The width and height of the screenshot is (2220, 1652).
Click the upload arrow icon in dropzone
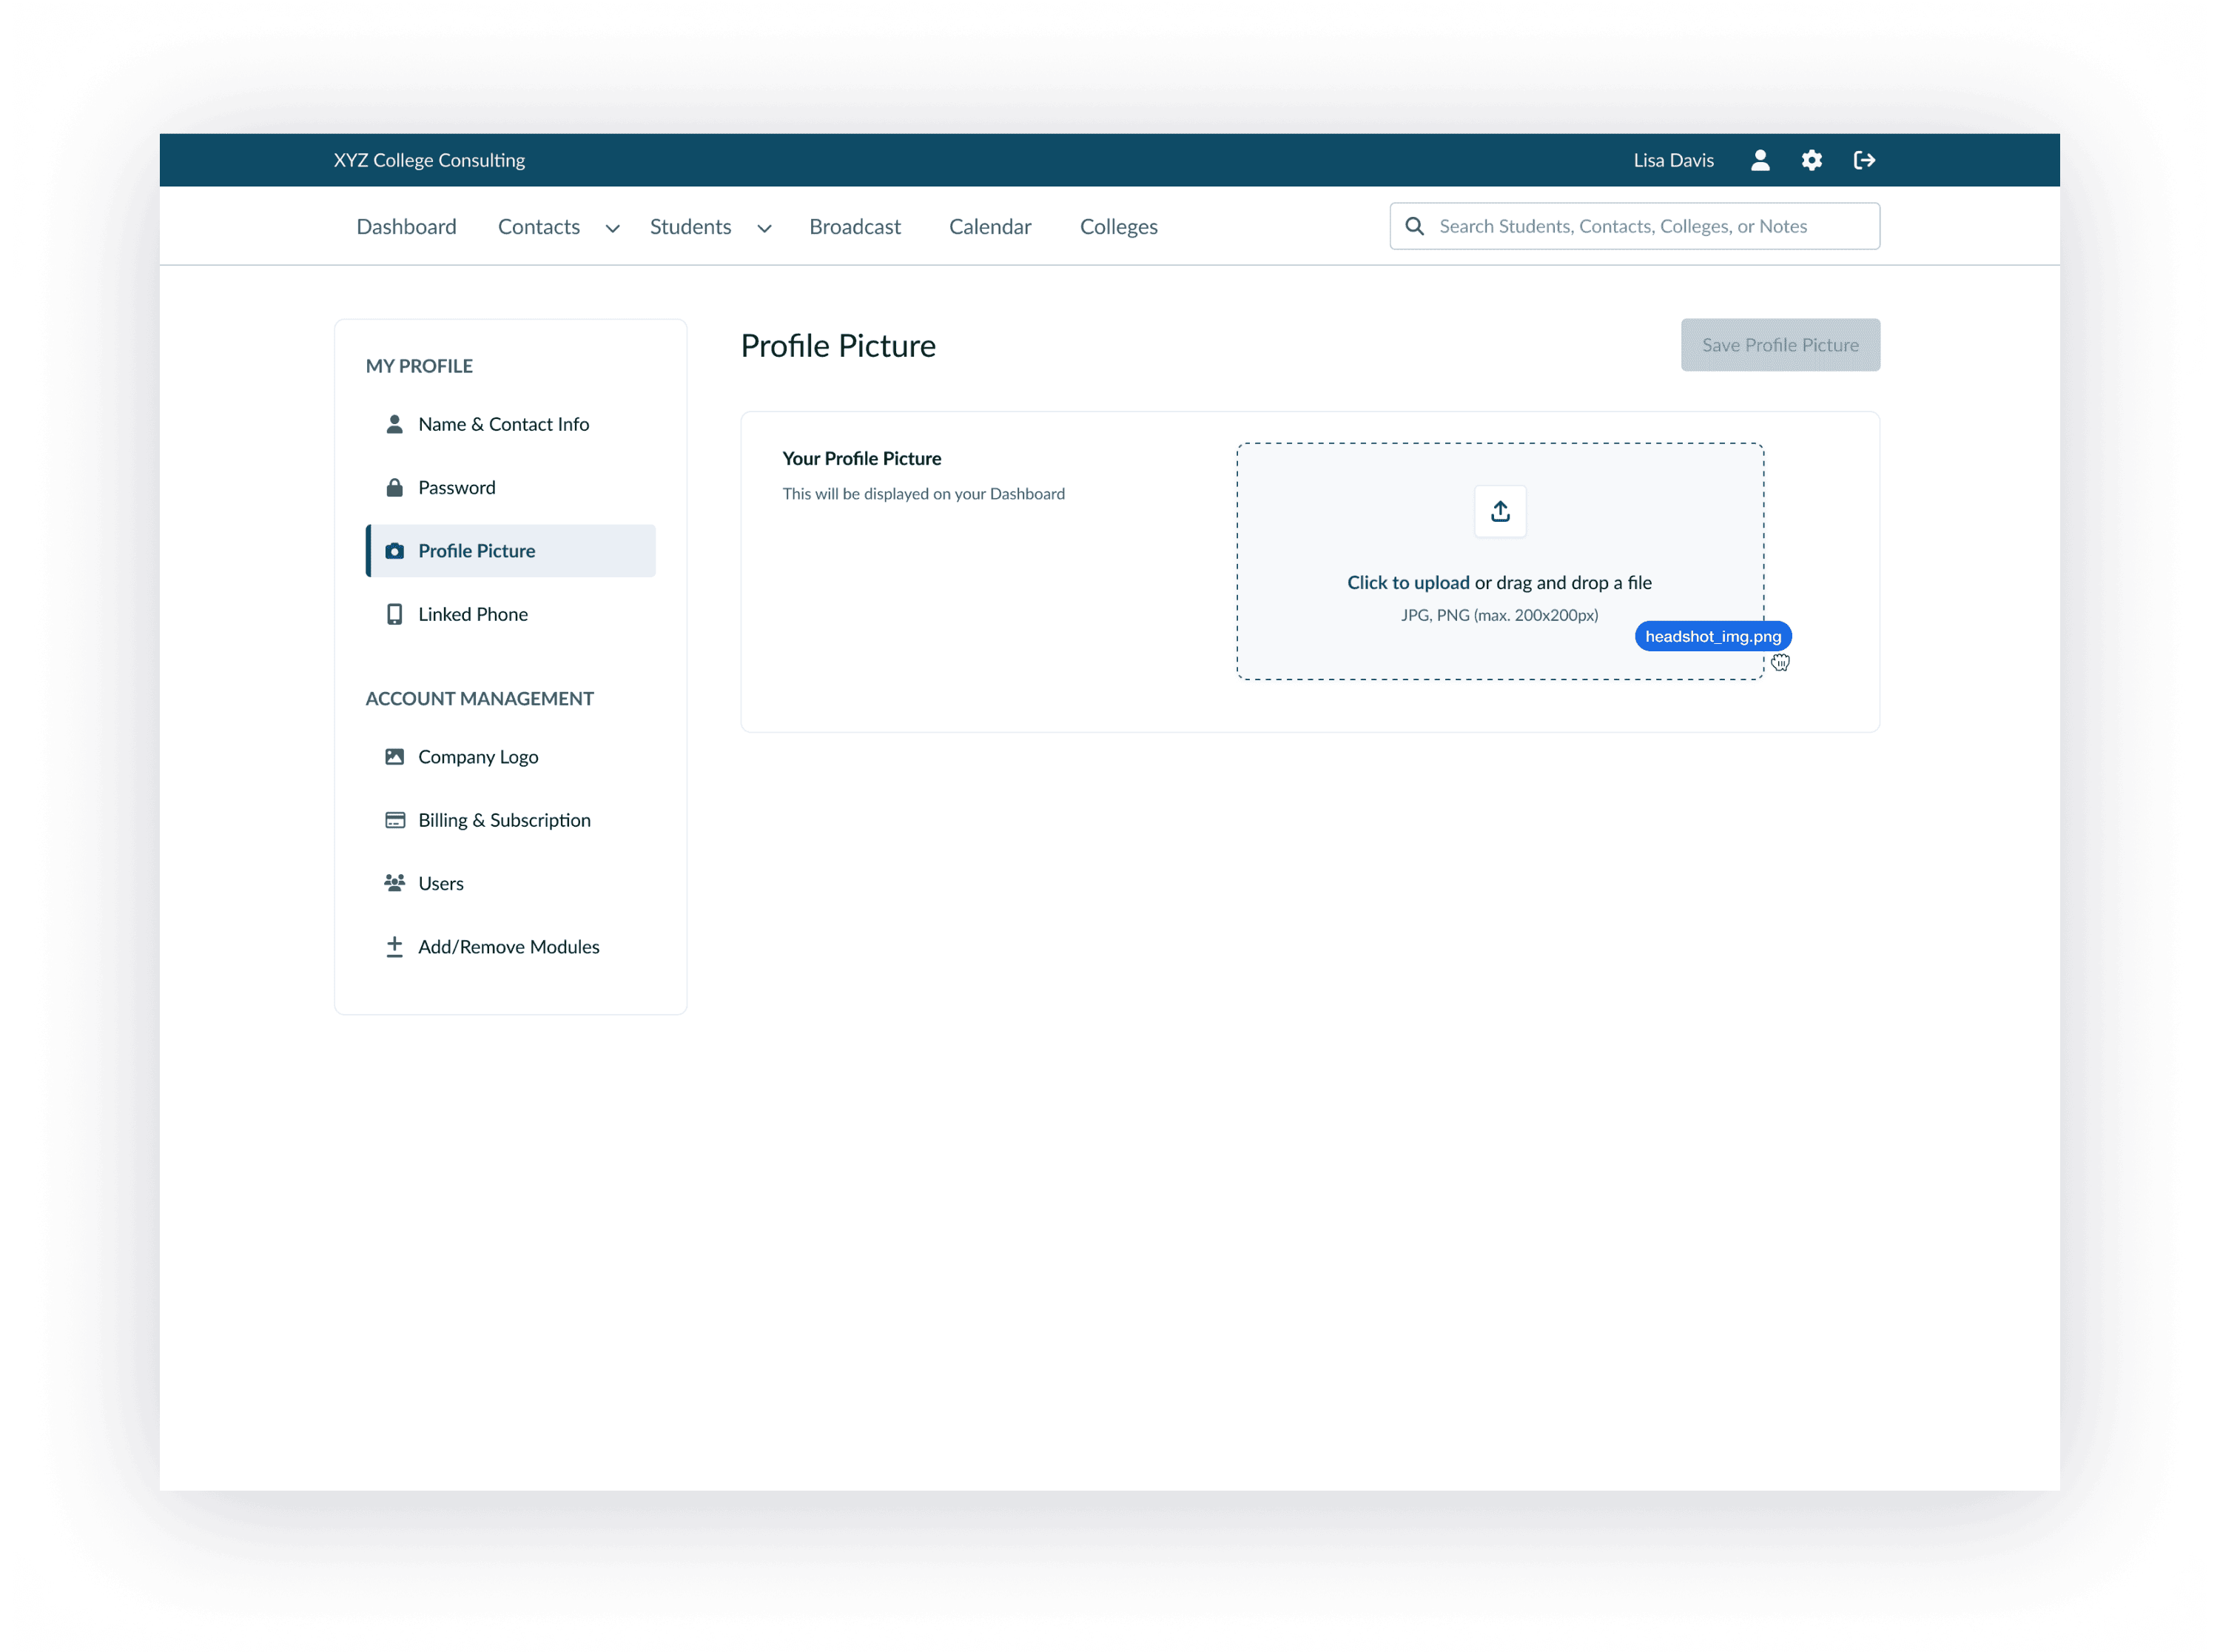click(x=1499, y=512)
